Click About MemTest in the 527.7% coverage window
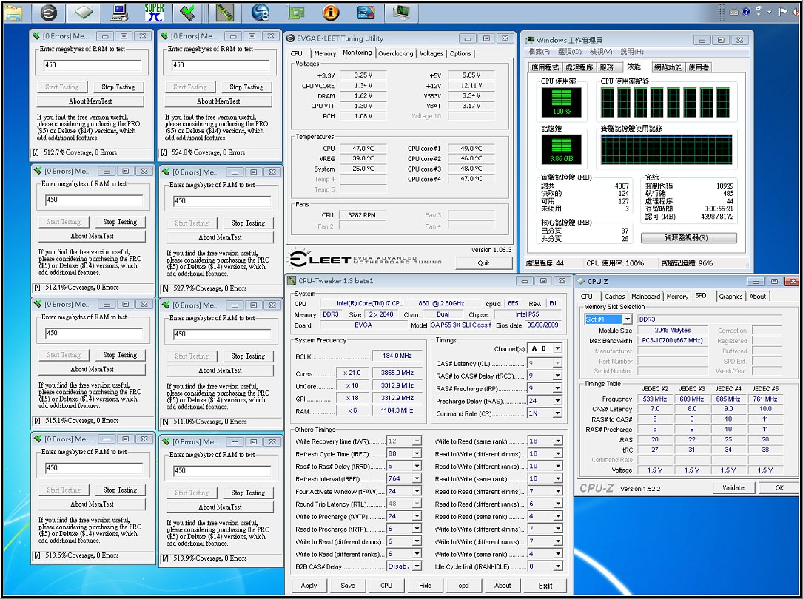Image resolution: width=803 pixels, height=599 pixels. coord(220,237)
